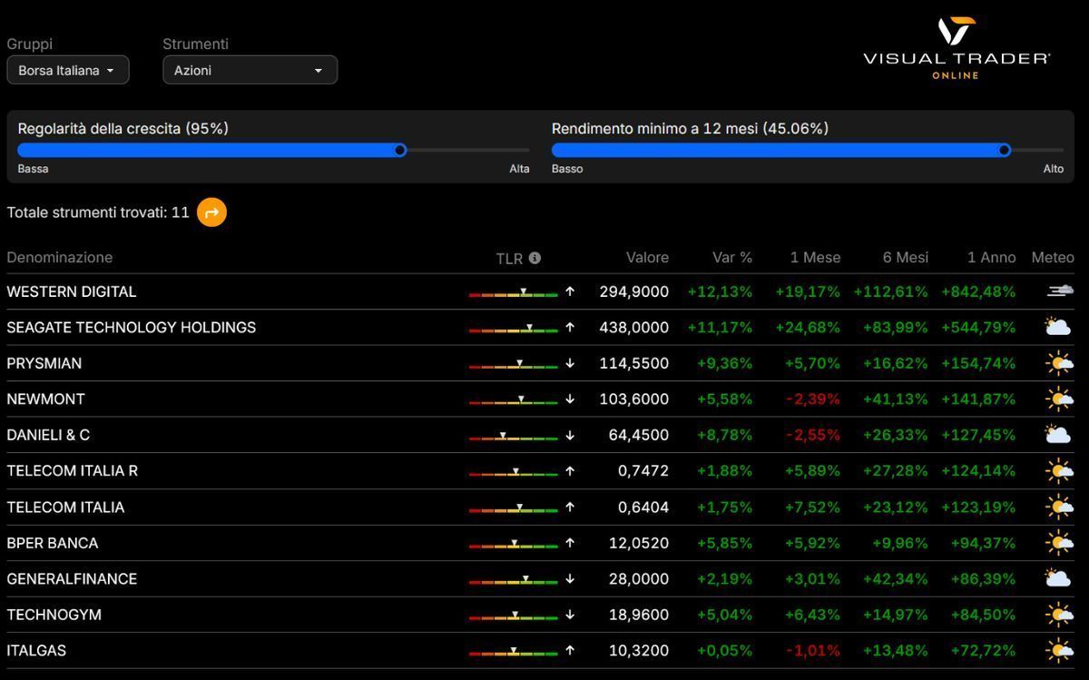The width and height of the screenshot is (1089, 680).
Task: Click the Regolarità della crescita slider handle
Action: click(x=401, y=150)
